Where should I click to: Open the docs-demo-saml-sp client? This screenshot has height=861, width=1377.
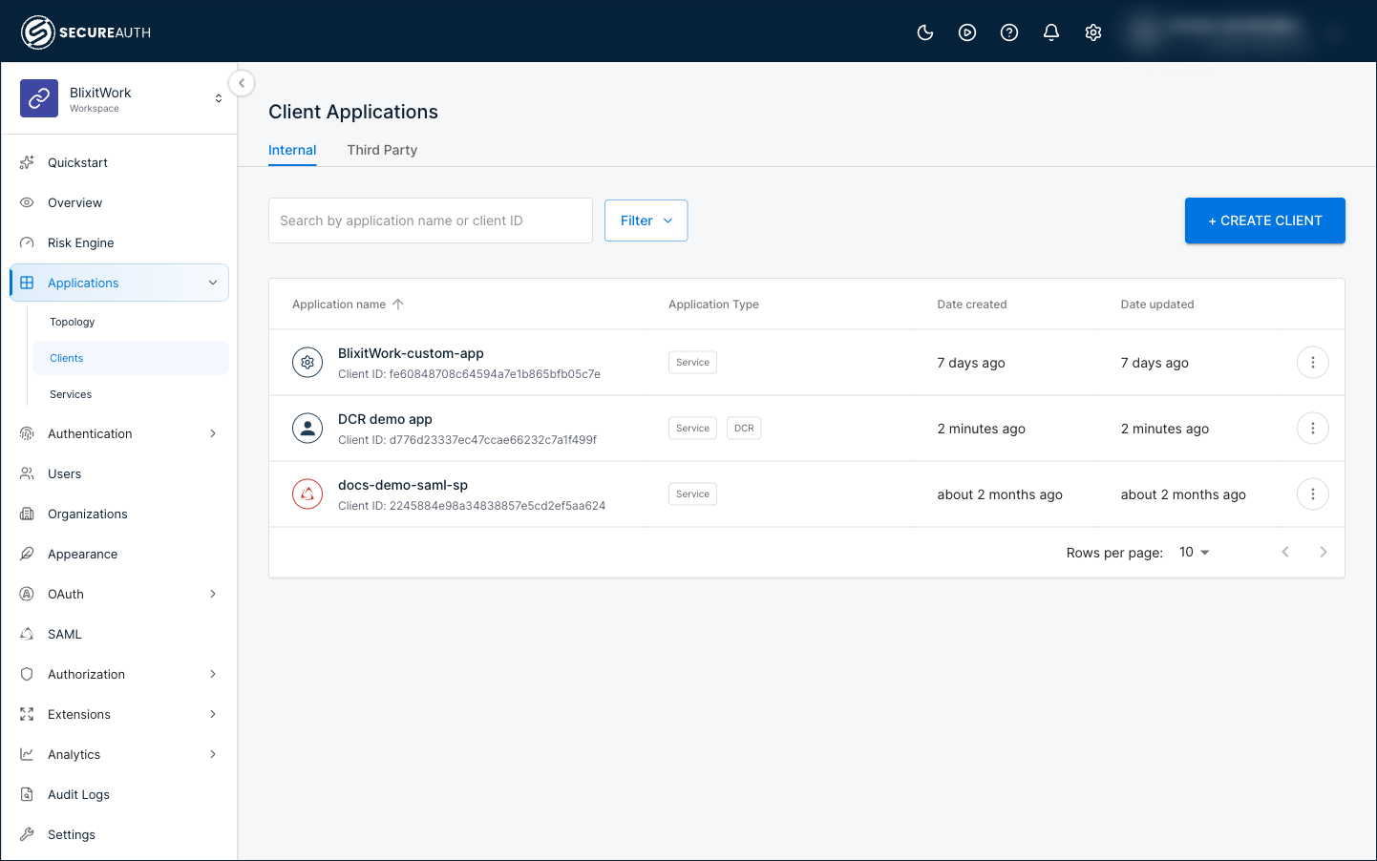(x=403, y=485)
